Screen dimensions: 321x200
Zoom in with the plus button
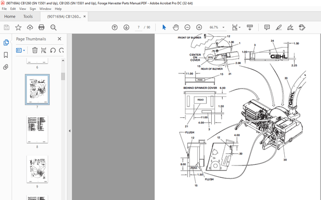point(199,27)
